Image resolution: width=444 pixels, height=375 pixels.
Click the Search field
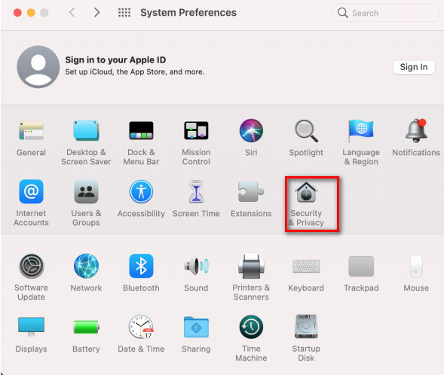point(386,13)
